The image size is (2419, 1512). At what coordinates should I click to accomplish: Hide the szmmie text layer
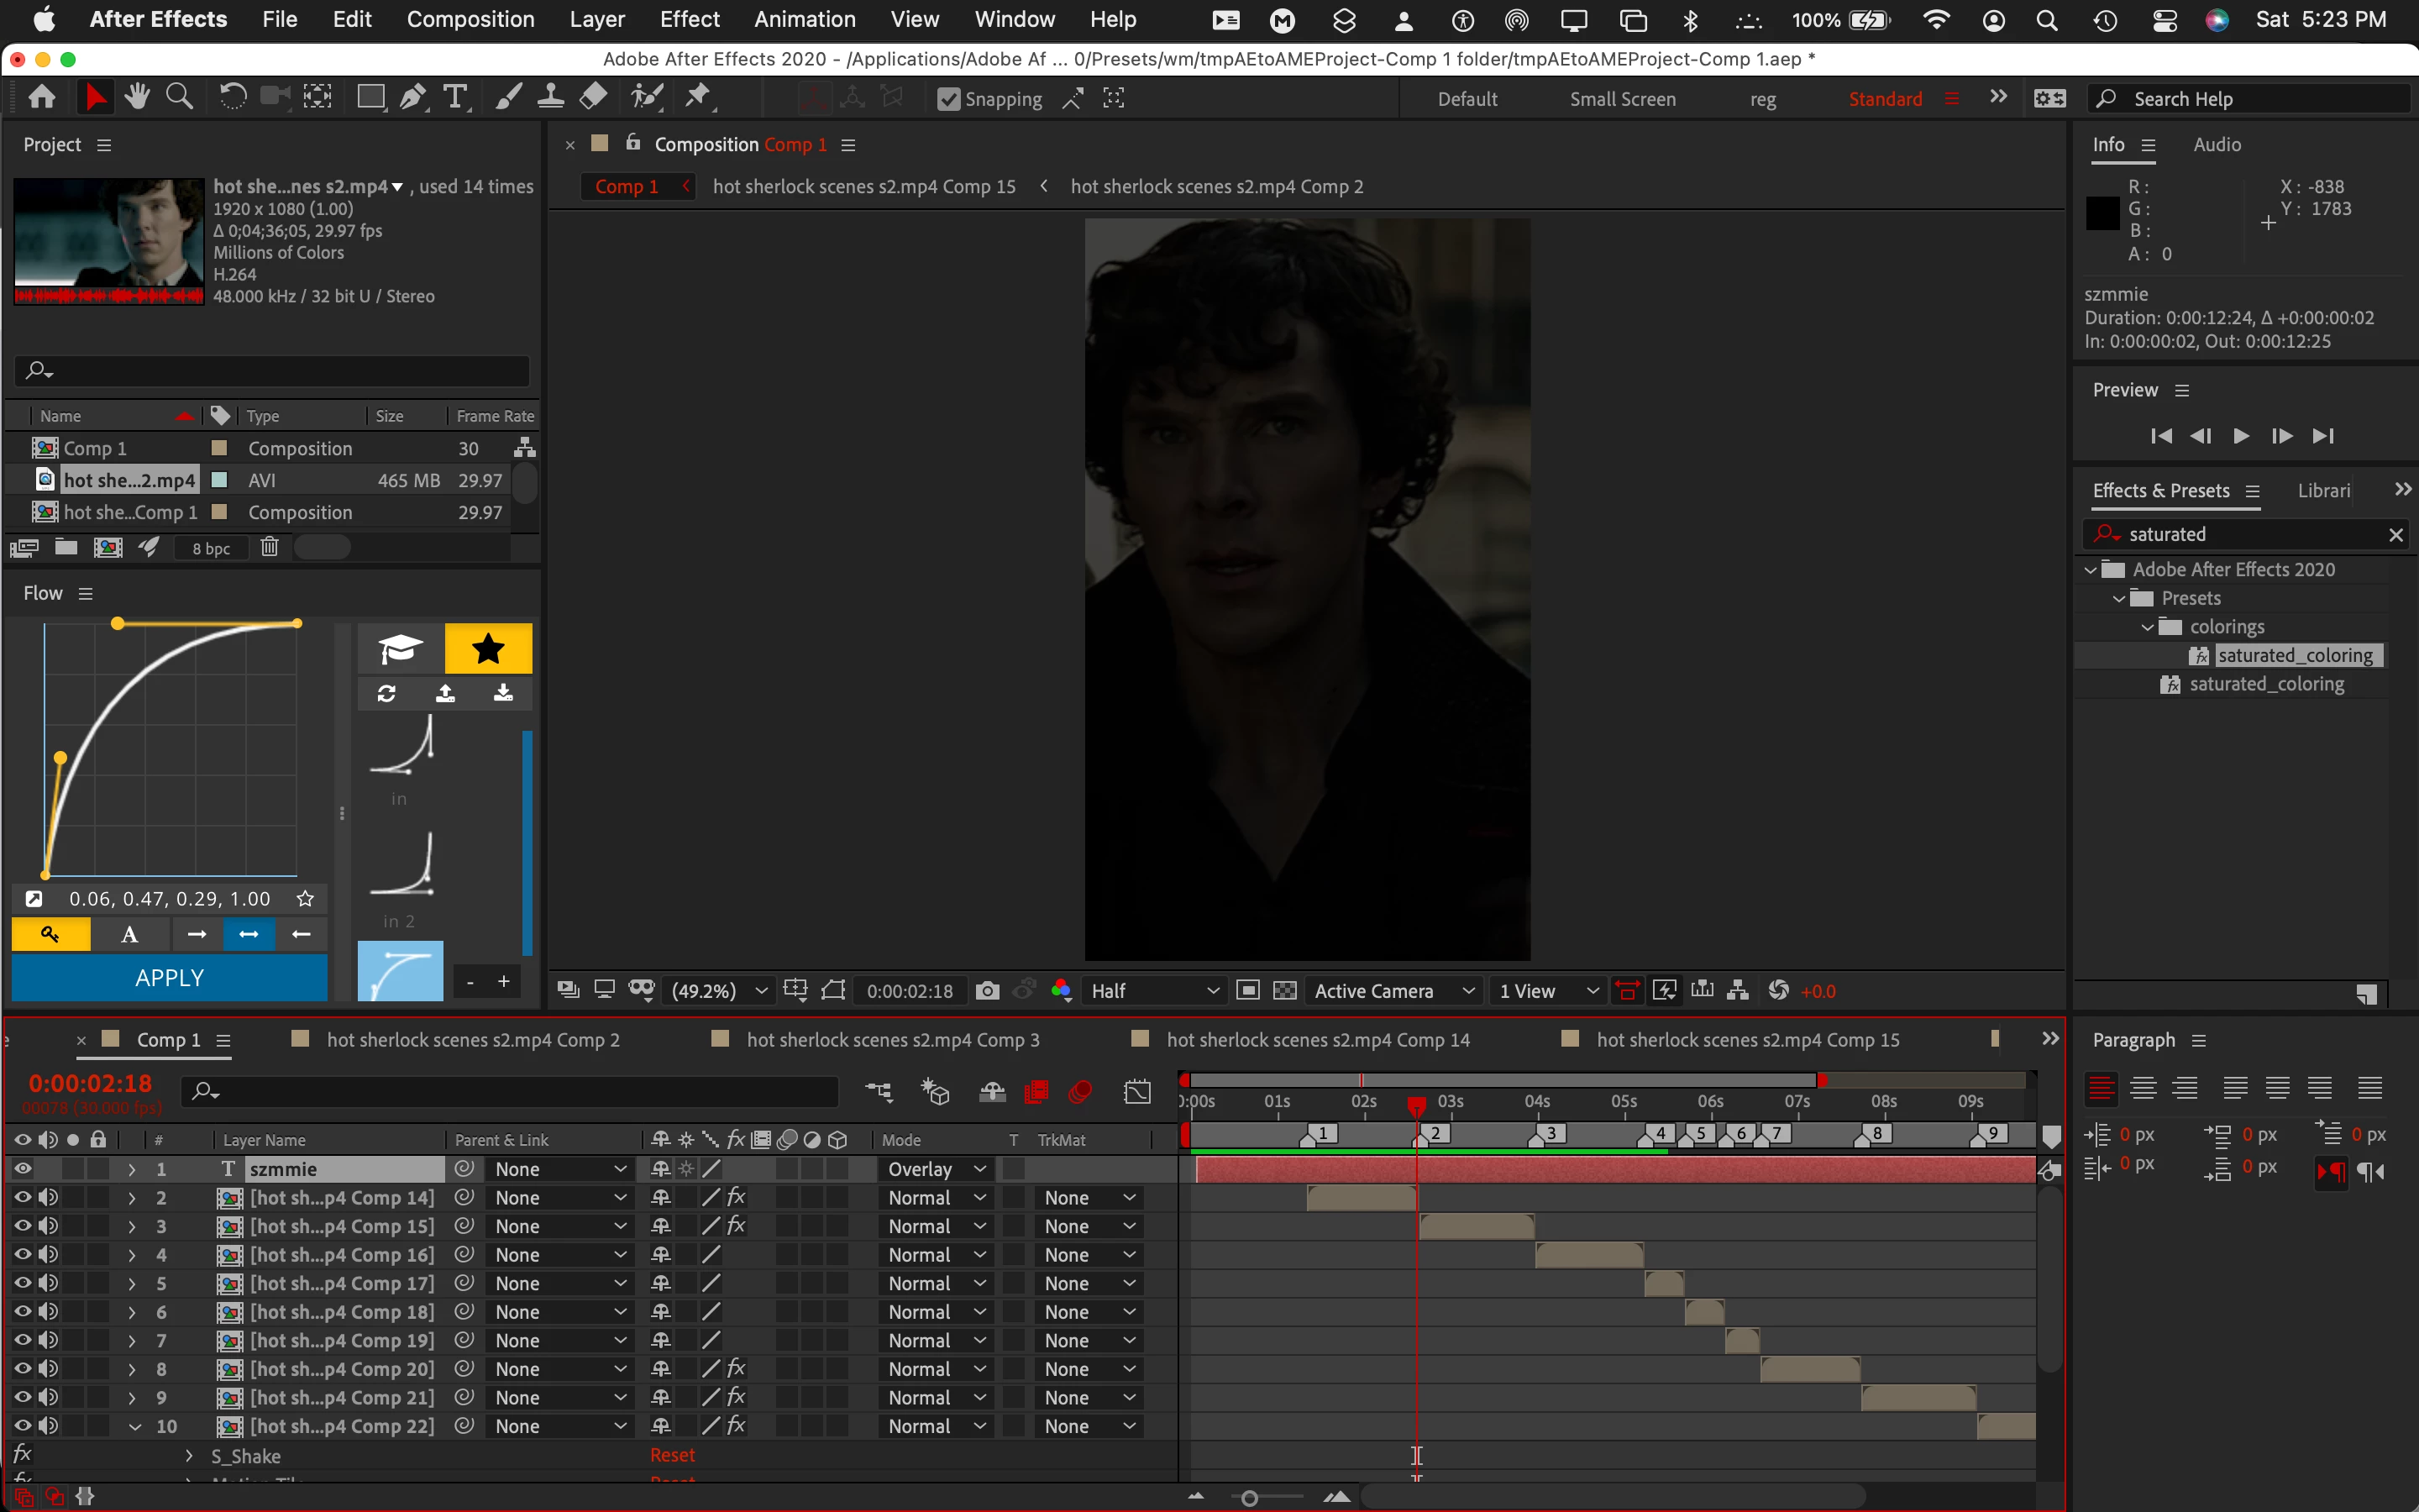pos(22,1168)
